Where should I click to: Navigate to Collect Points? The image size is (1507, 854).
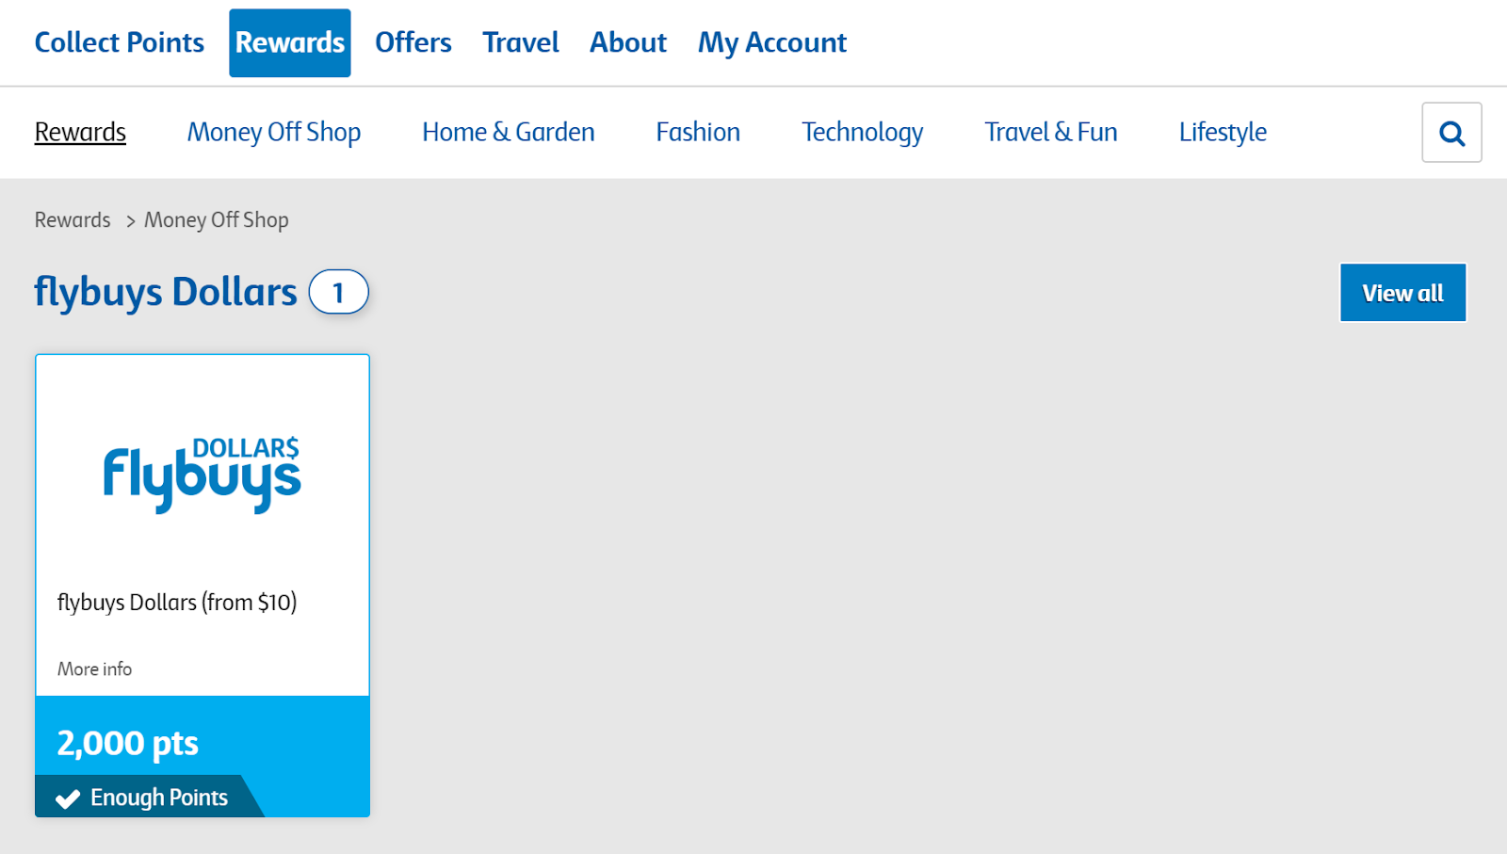click(x=119, y=41)
